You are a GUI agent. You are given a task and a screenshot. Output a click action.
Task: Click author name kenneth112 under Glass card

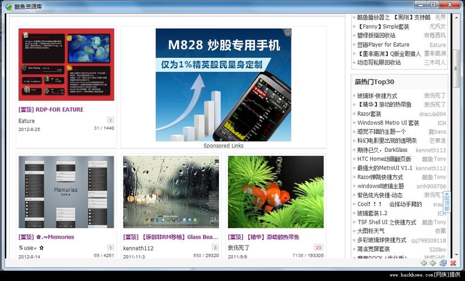coord(138,248)
